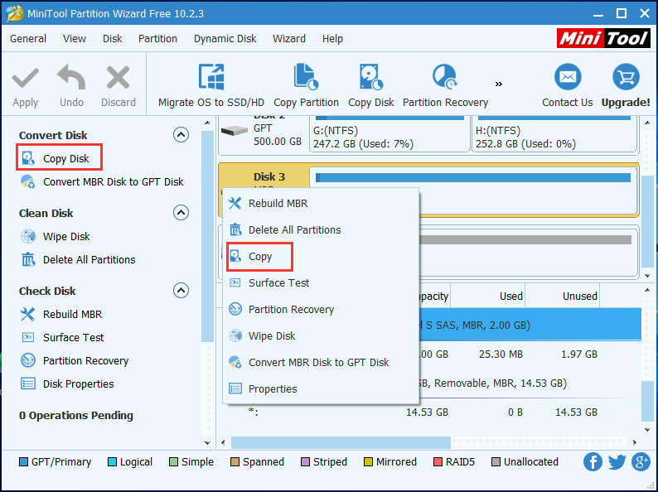
Task: Click the Upgrade! shopping cart icon
Action: click(x=626, y=77)
